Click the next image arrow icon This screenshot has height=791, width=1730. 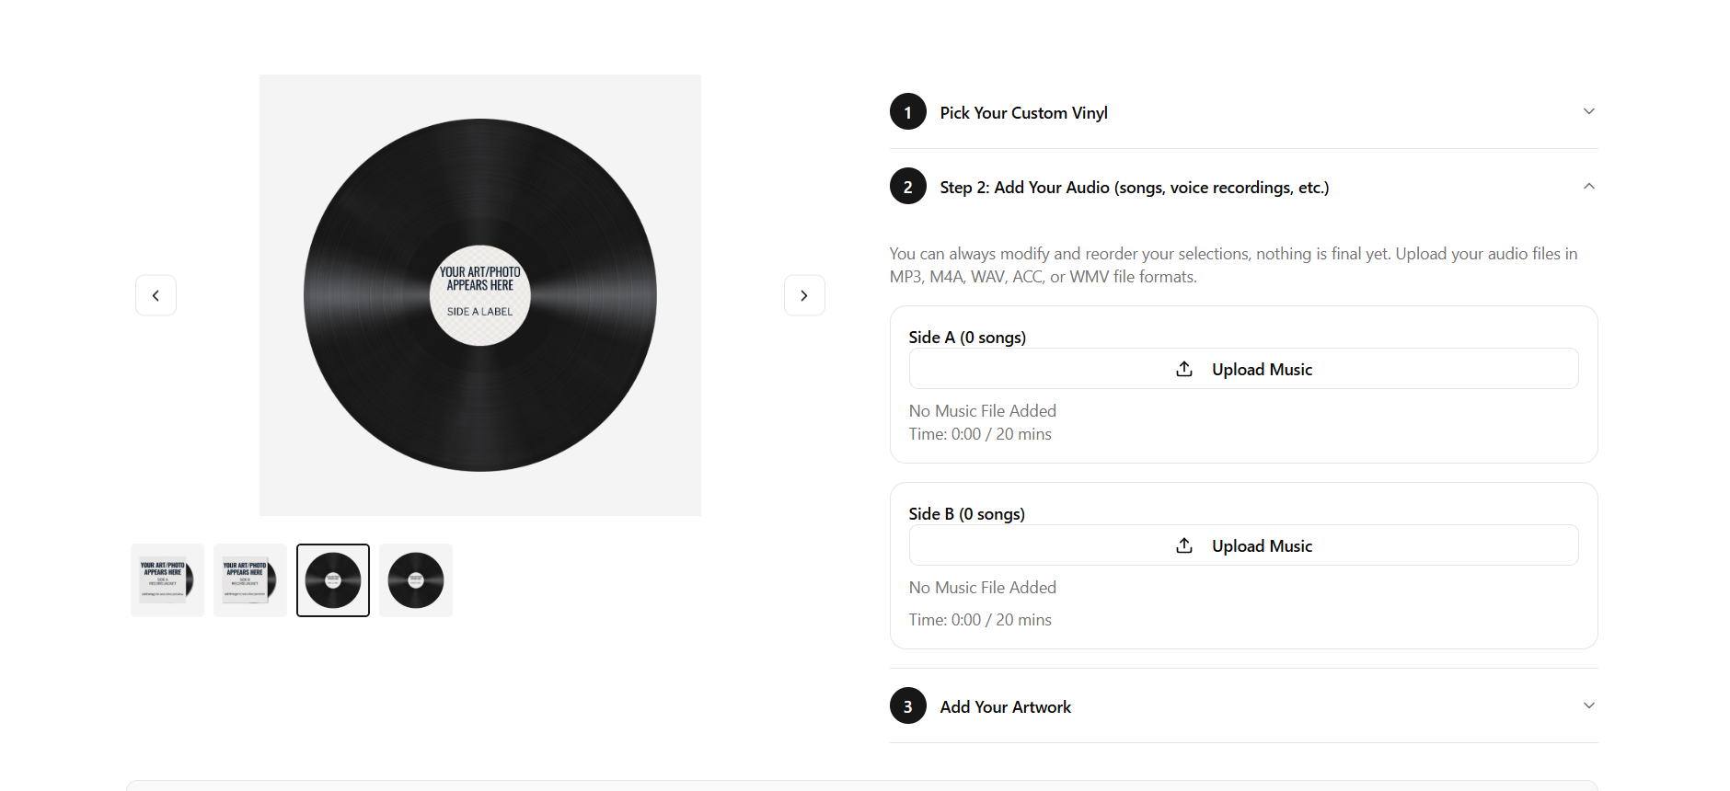[x=804, y=295]
